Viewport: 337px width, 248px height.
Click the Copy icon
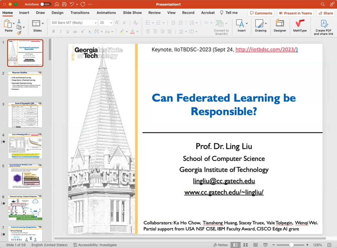(19, 27)
